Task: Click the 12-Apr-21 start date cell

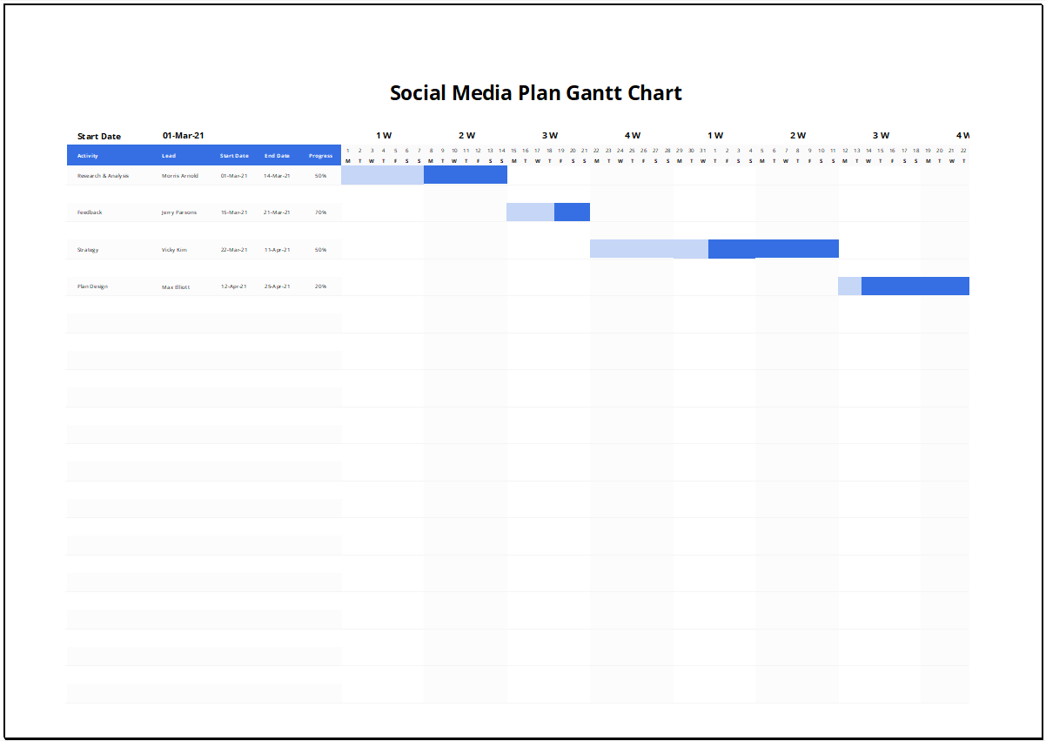Action: pyautogui.click(x=234, y=286)
